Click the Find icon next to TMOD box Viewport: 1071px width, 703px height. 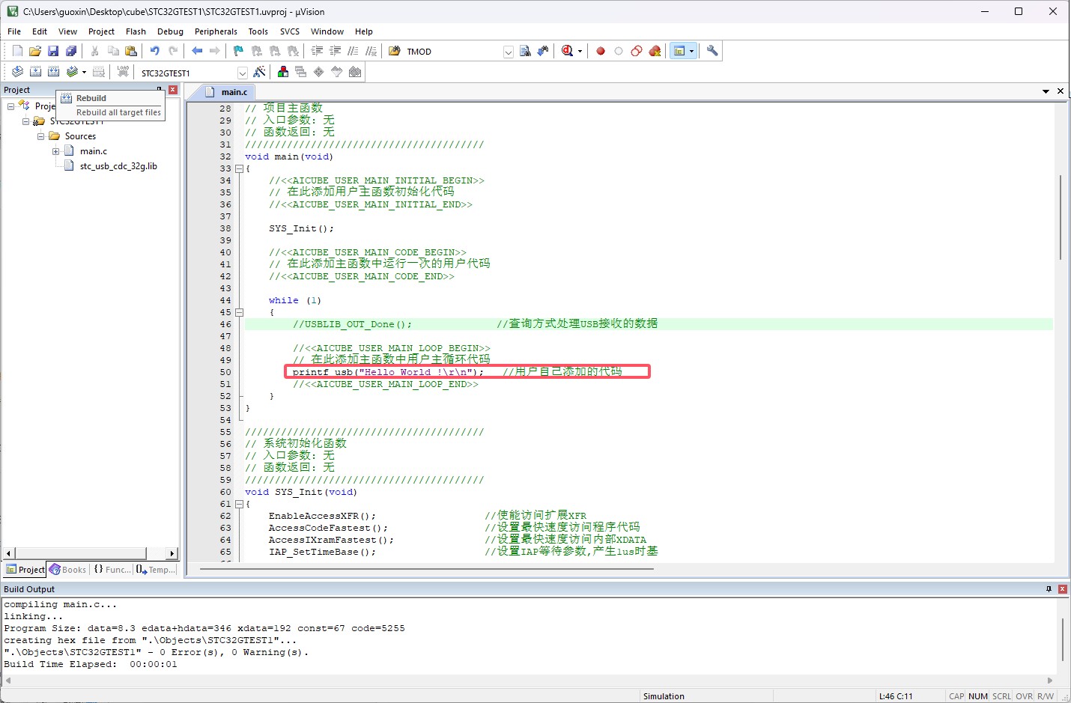[525, 51]
